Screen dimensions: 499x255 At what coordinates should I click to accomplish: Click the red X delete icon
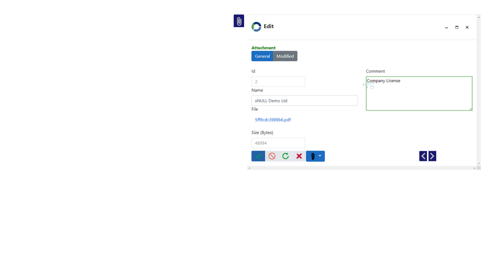pos(299,156)
